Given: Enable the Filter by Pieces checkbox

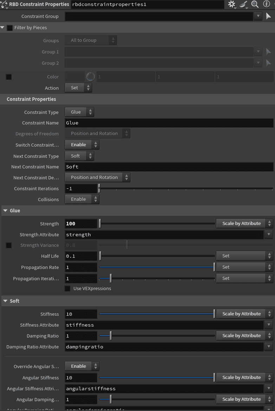Looking at the screenshot, I should 10,28.
